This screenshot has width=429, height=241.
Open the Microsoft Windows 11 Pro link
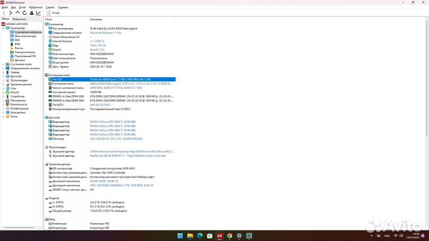[x=105, y=33]
